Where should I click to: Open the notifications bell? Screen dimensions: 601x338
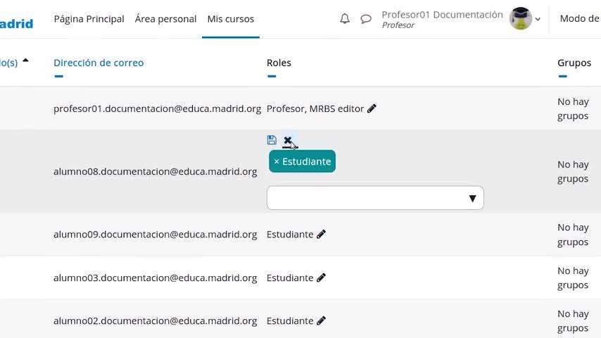(345, 18)
